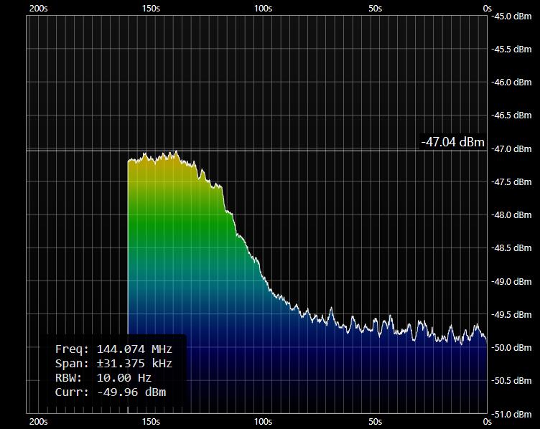Click the top 0s time label
540x429 pixels.
coord(487,9)
